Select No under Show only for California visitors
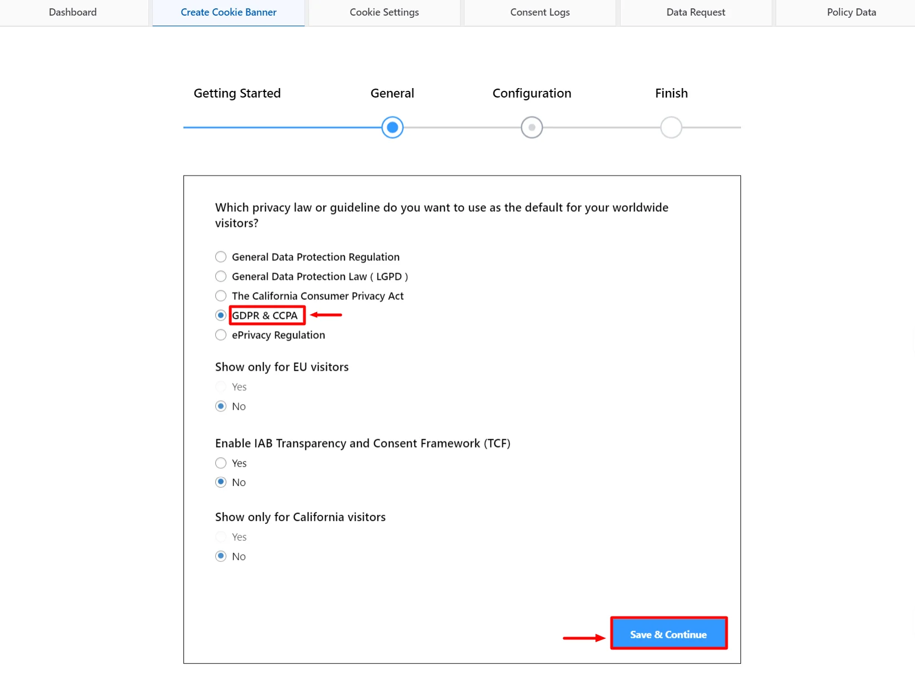This screenshot has height=694, width=915. (221, 556)
